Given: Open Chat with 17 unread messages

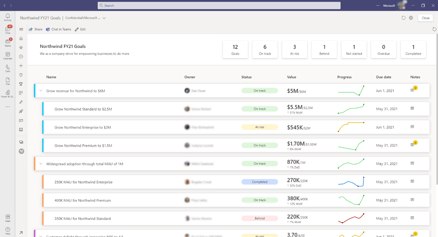Looking at the screenshot, I should 7,29.
